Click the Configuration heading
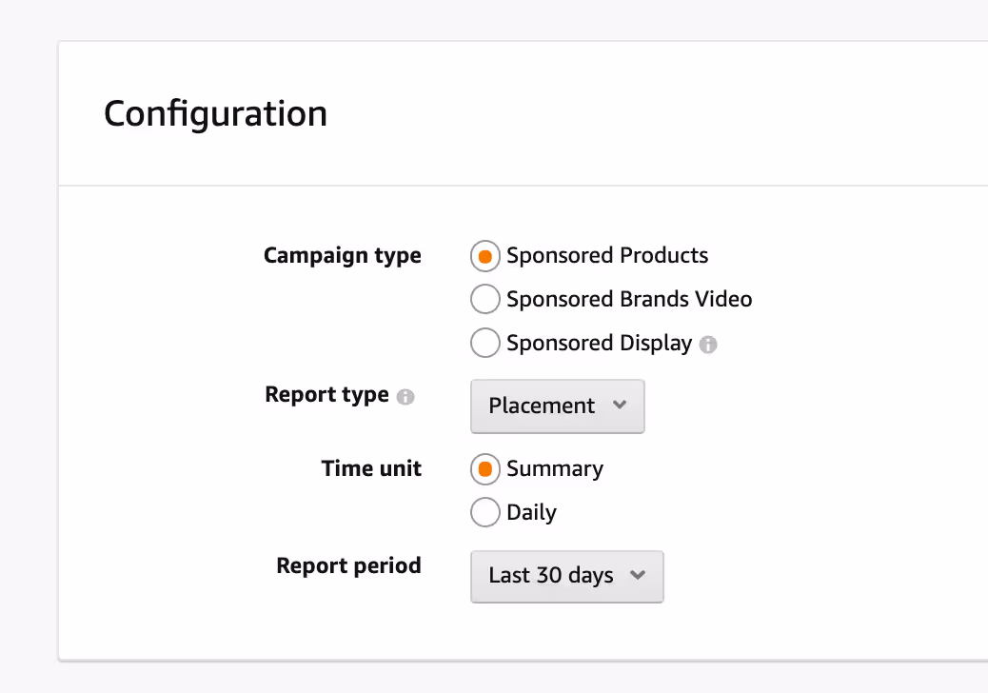988x693 pixels. point(215,113)
